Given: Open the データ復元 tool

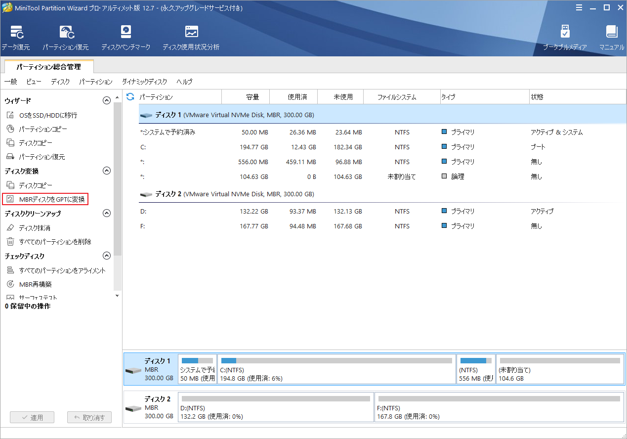Looking at the screenshot, I should pyautogui.click(x=16, y=38).
